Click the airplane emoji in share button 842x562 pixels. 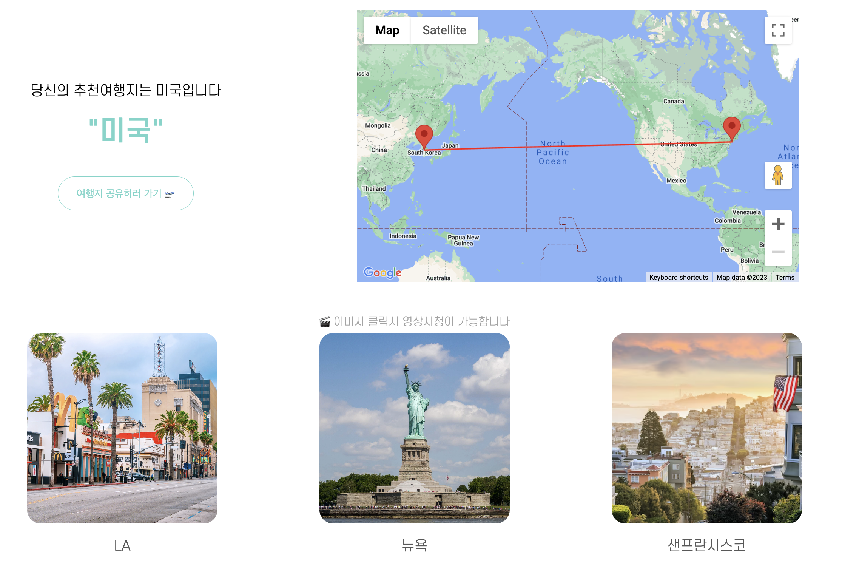[x=170, y=194]
